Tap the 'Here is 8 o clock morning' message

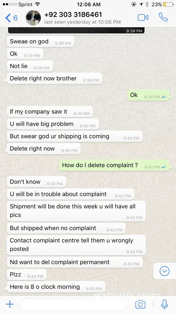(x=56, y=287)
